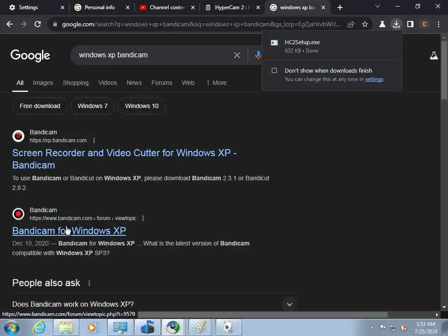Open Action Center flag in tray
The image size is (448, 336).
pos(382,327)
